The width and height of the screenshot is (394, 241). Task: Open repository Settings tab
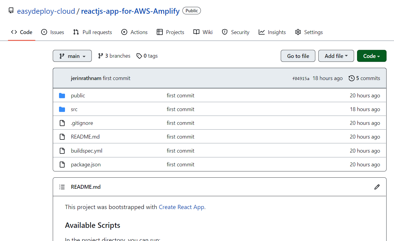pyautogui.click(x=309, y=32)
